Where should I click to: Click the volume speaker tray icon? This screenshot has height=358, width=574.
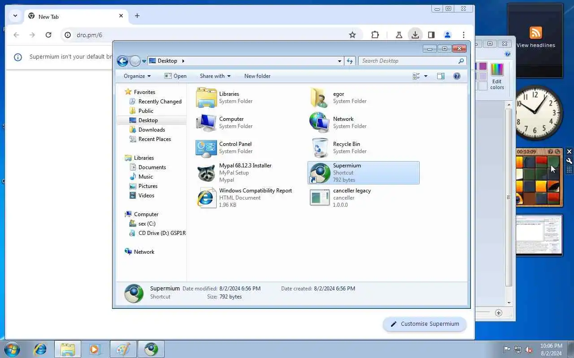click(529, 349)
